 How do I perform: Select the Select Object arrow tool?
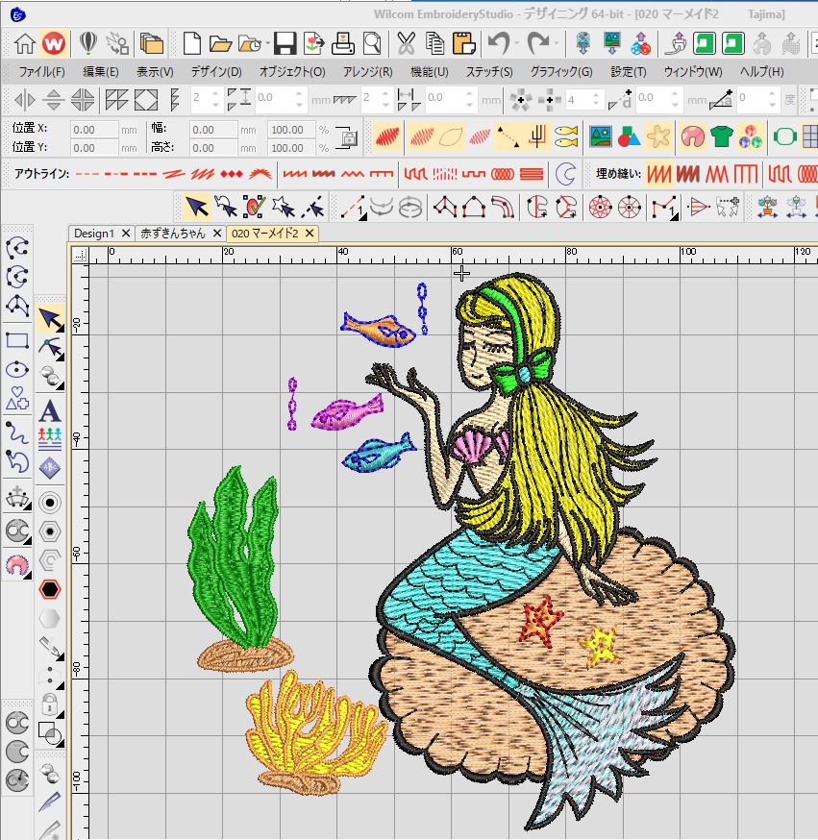click(197, 208)
